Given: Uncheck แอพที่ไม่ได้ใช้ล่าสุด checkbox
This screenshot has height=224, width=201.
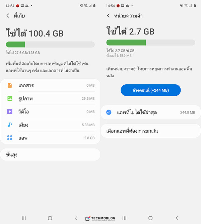Looking at the screenshot, I should tap(109, 112).
